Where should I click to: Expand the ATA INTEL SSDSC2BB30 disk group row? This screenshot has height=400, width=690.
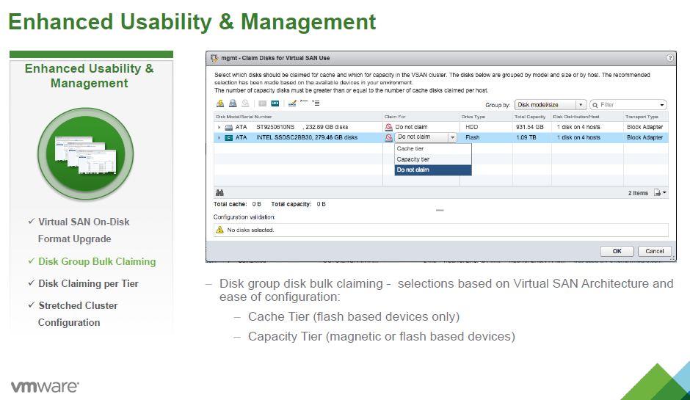[x=218, y=137]
